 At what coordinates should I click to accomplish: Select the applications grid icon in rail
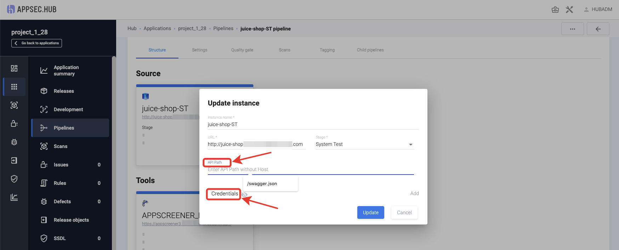click(14, 87)
